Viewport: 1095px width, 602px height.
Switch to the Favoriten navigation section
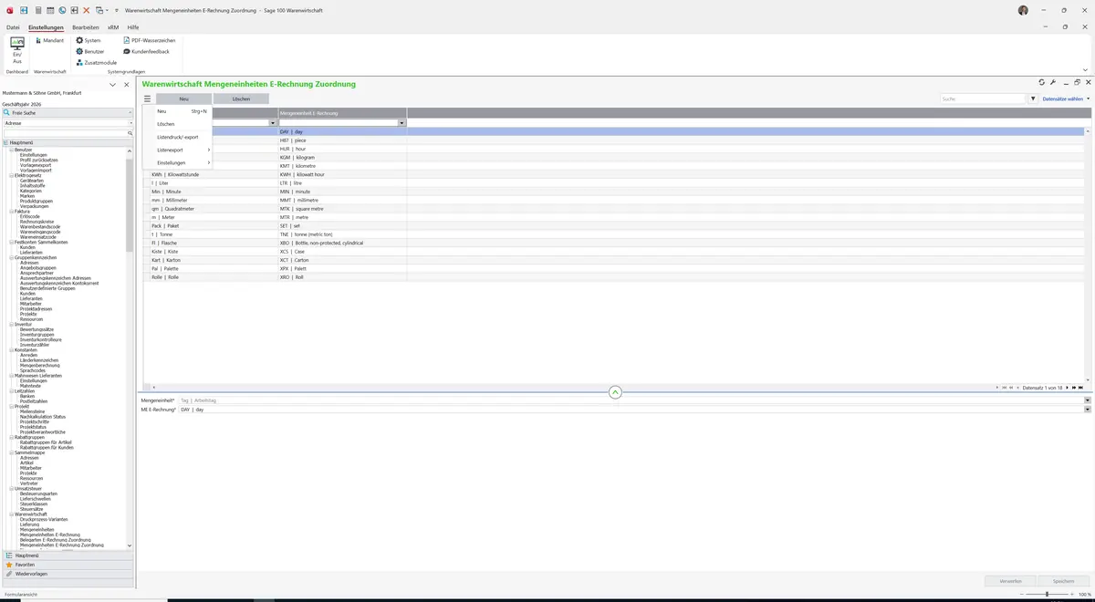point(68,565)
